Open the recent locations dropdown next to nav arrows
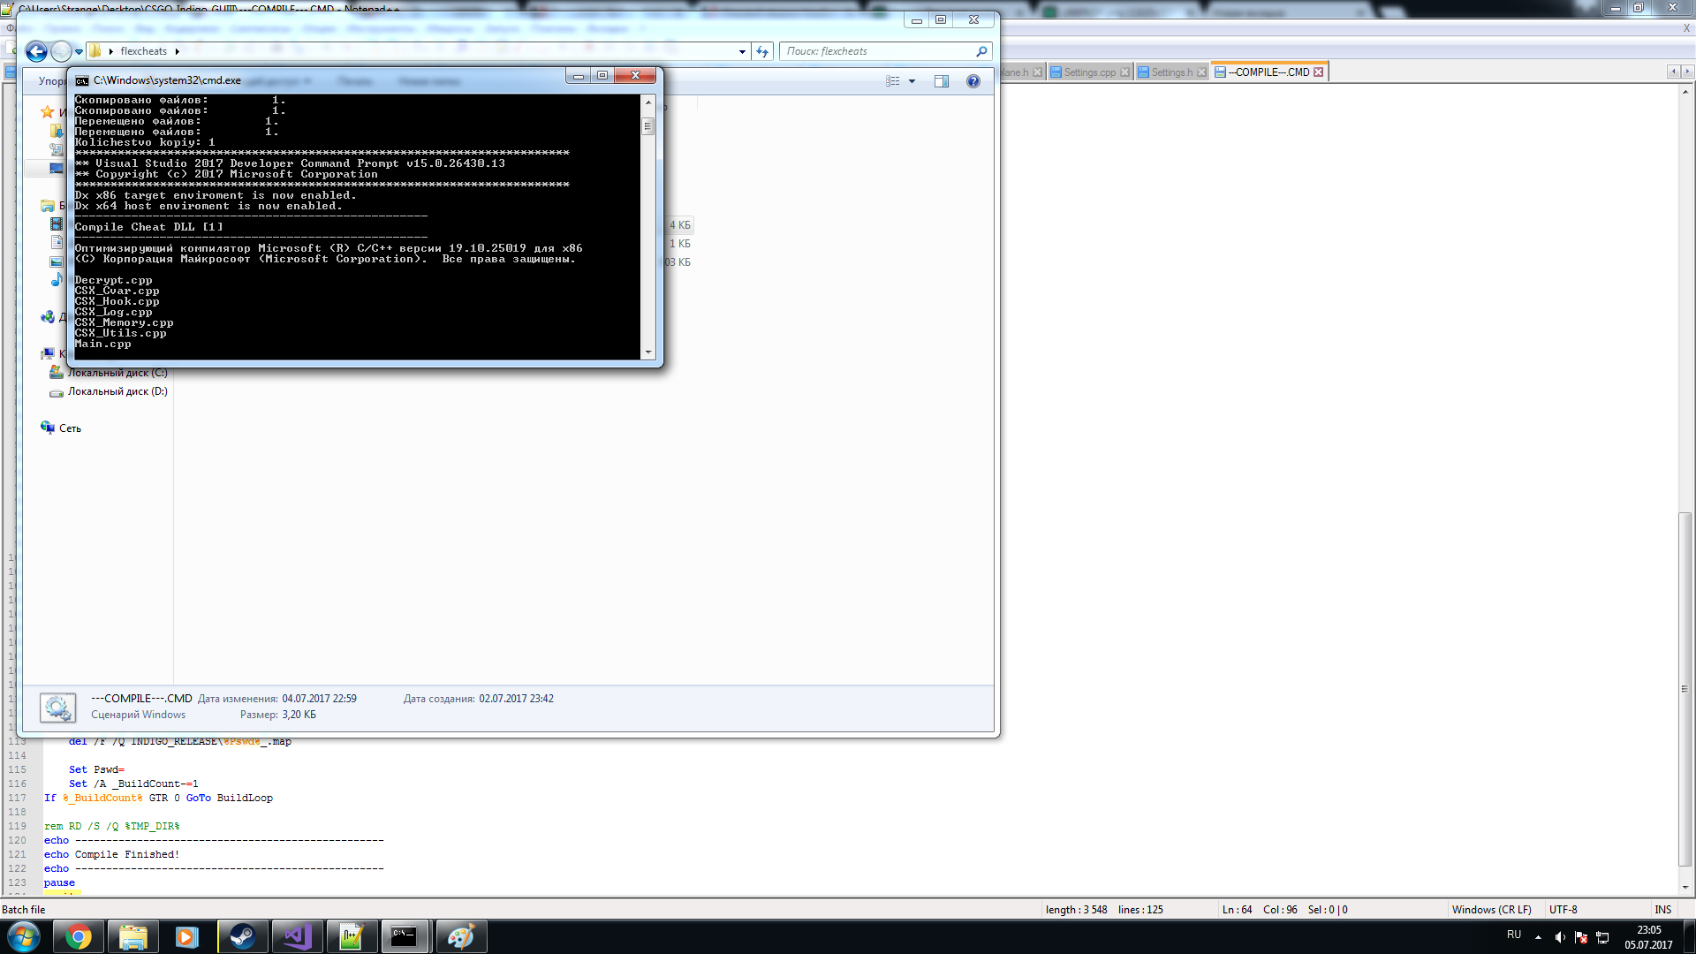This screenshot has width=1696, height=954. (x=79, y=51)
